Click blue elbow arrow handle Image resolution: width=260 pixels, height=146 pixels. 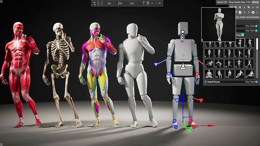pyautogui.click(x=156, y=64)
